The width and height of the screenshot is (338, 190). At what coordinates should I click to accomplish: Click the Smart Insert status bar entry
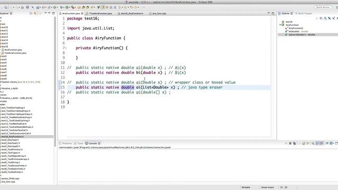(268, 187)
